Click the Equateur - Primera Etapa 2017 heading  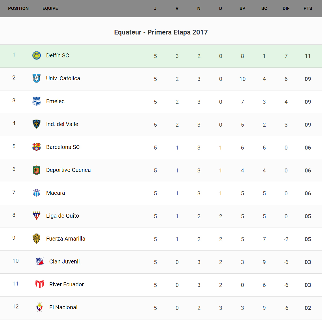coord(161,32)
